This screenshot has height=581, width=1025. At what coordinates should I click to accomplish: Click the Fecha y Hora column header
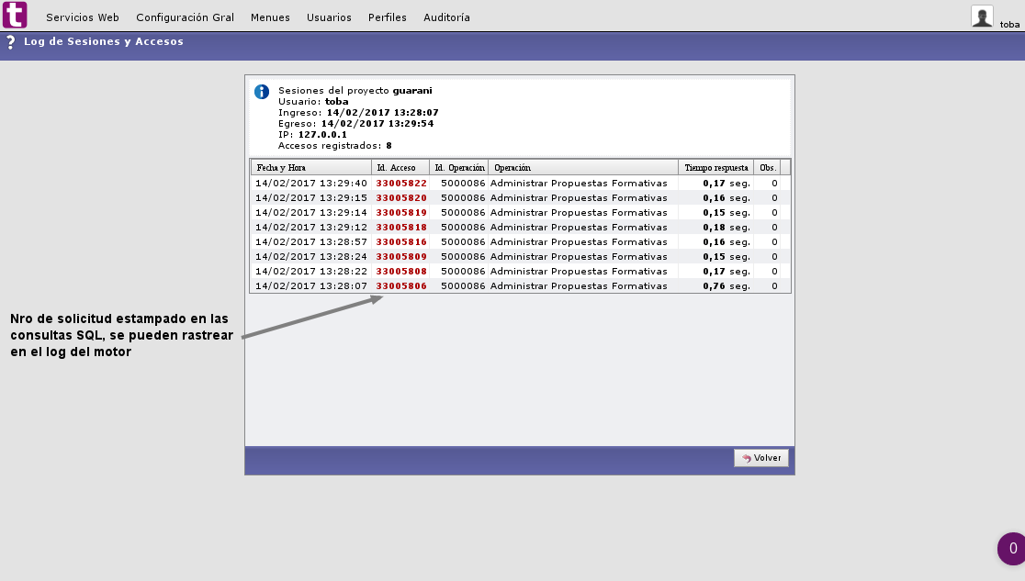[281, 168]
